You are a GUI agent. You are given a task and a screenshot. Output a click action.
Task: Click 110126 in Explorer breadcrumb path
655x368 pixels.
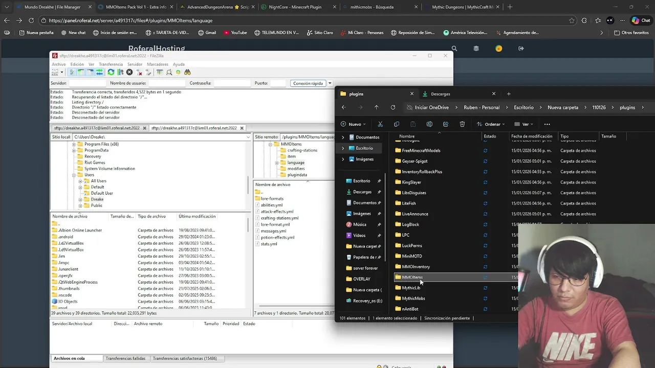(599, 107)
